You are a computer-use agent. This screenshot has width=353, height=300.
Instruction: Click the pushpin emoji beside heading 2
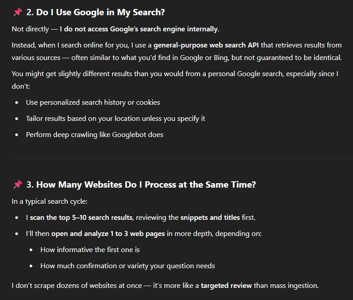(x=17, y=12)
